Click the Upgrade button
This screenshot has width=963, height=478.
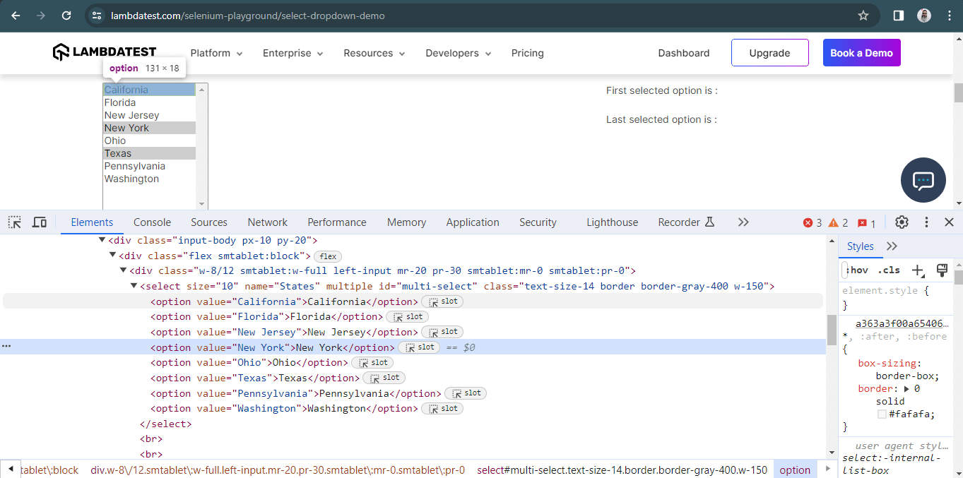click(x=769, y=53)
